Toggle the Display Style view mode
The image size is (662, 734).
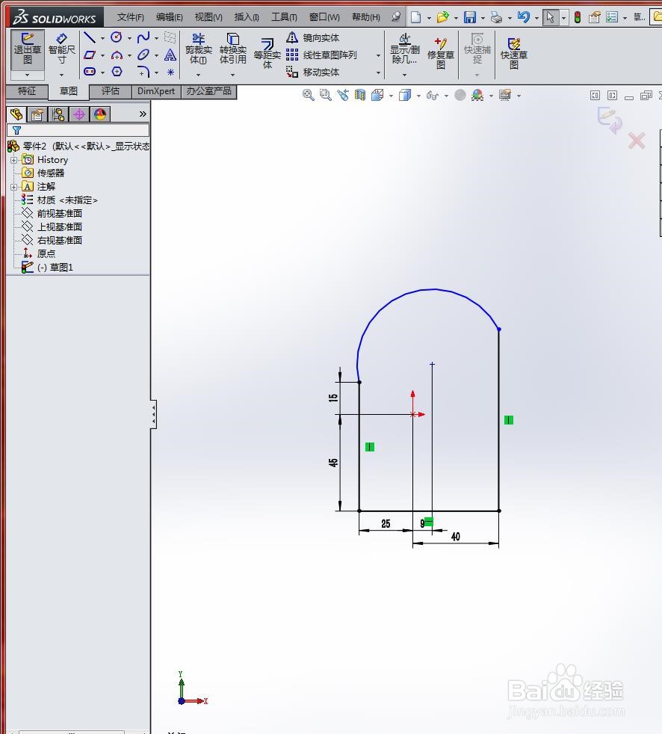pyautogui.click(x=403, y=95)
